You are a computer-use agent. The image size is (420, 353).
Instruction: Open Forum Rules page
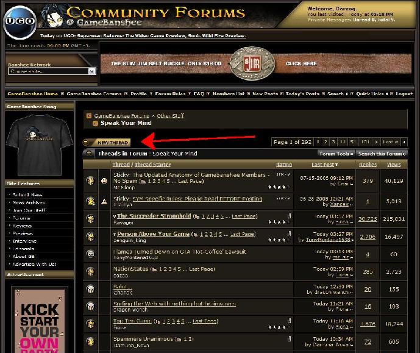click(x=170, y=94)
